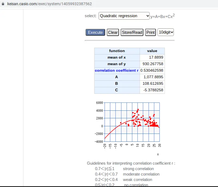
Task: Select mean of x value 17.8899
Action: click(156, 57)
